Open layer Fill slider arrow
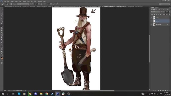The image size is (171, 96). (170, 14)
